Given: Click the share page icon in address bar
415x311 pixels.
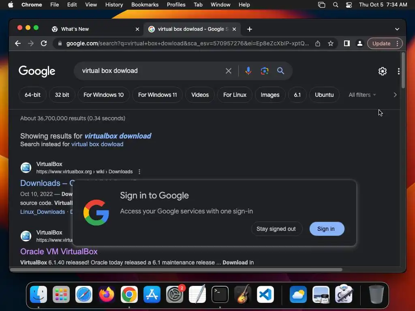Looking at the screenshot, I should tap(318, 43).
